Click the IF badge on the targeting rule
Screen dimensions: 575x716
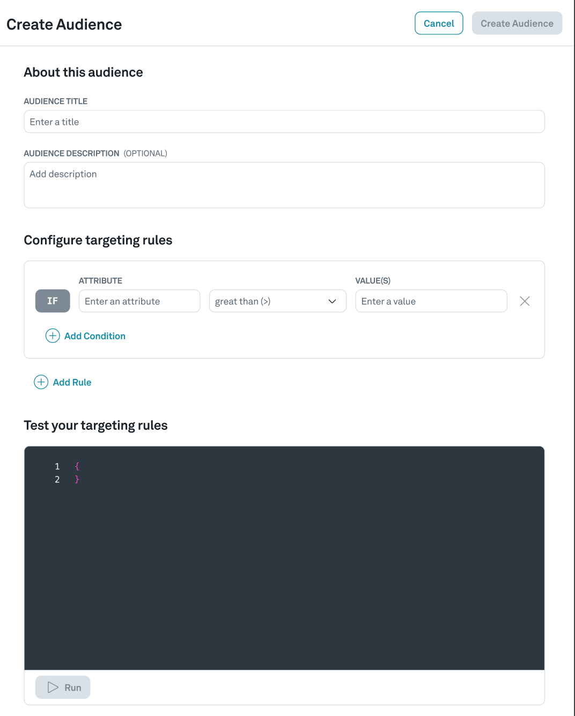[x=52, y=301]
